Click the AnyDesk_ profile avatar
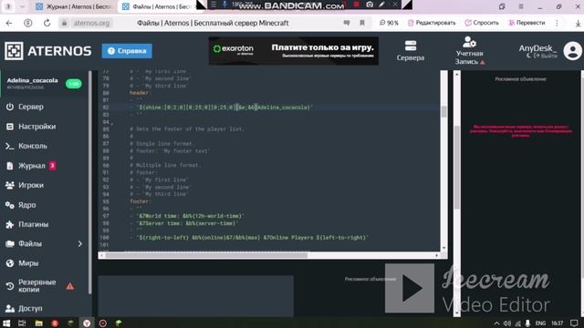The image size is (584, 328). coord(572,51)
